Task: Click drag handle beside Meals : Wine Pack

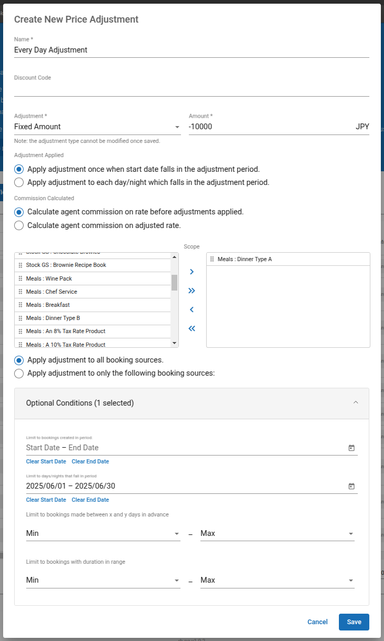Action: [20, 278]
